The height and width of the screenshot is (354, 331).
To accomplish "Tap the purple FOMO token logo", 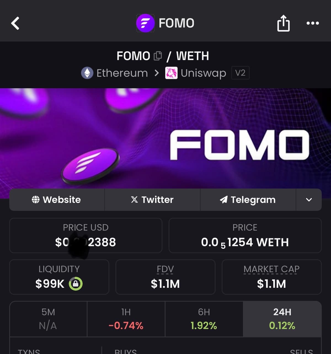I will tap(145, 23).
